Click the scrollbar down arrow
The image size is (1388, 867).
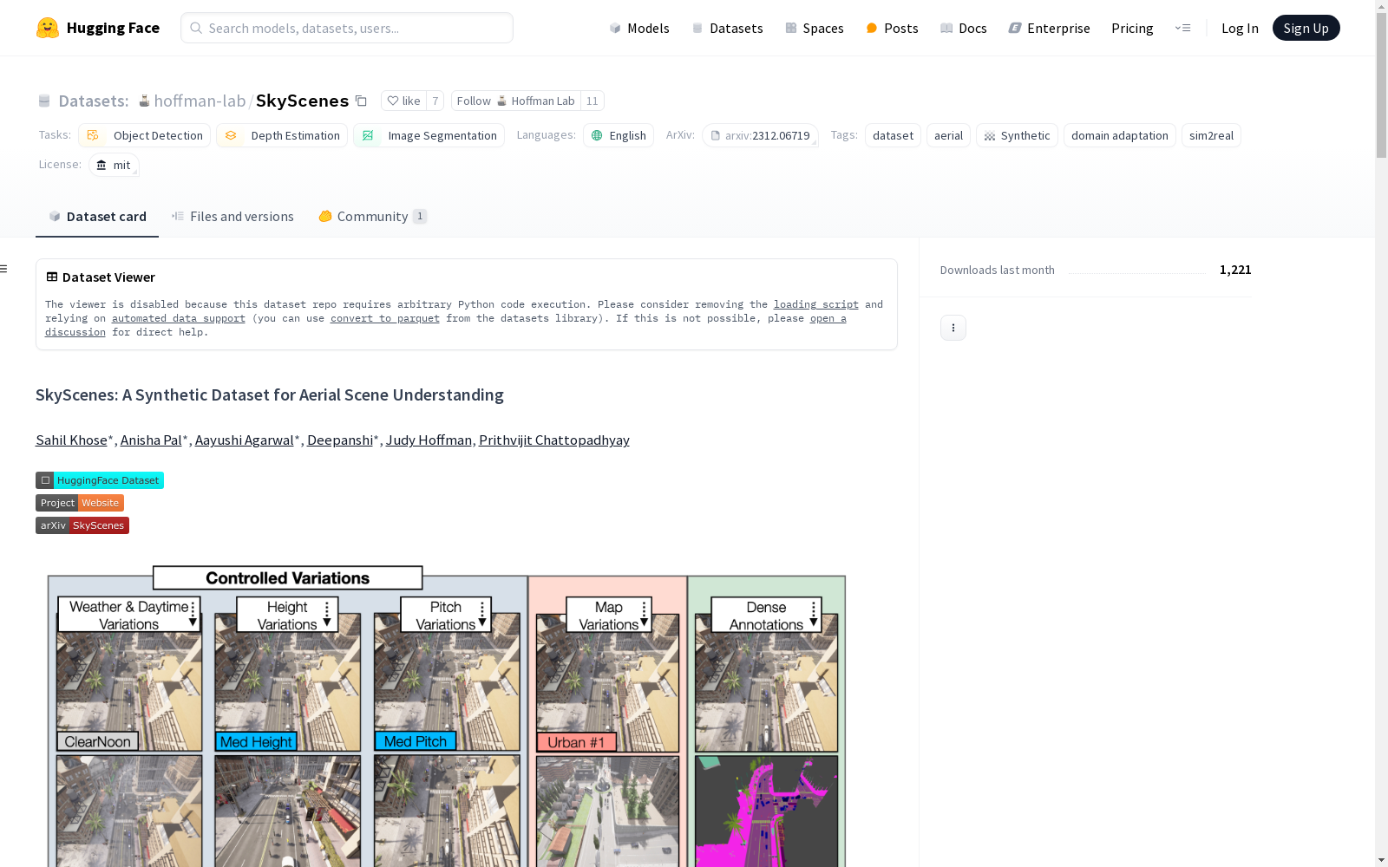[1381, 860]
